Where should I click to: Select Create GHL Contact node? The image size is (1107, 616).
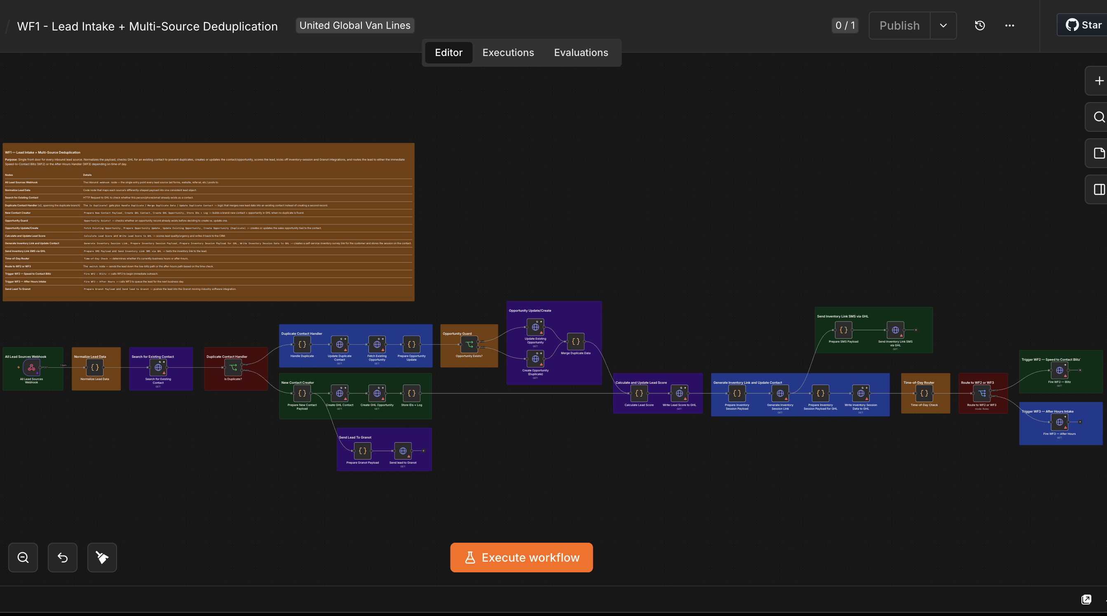tap(340, 393)
